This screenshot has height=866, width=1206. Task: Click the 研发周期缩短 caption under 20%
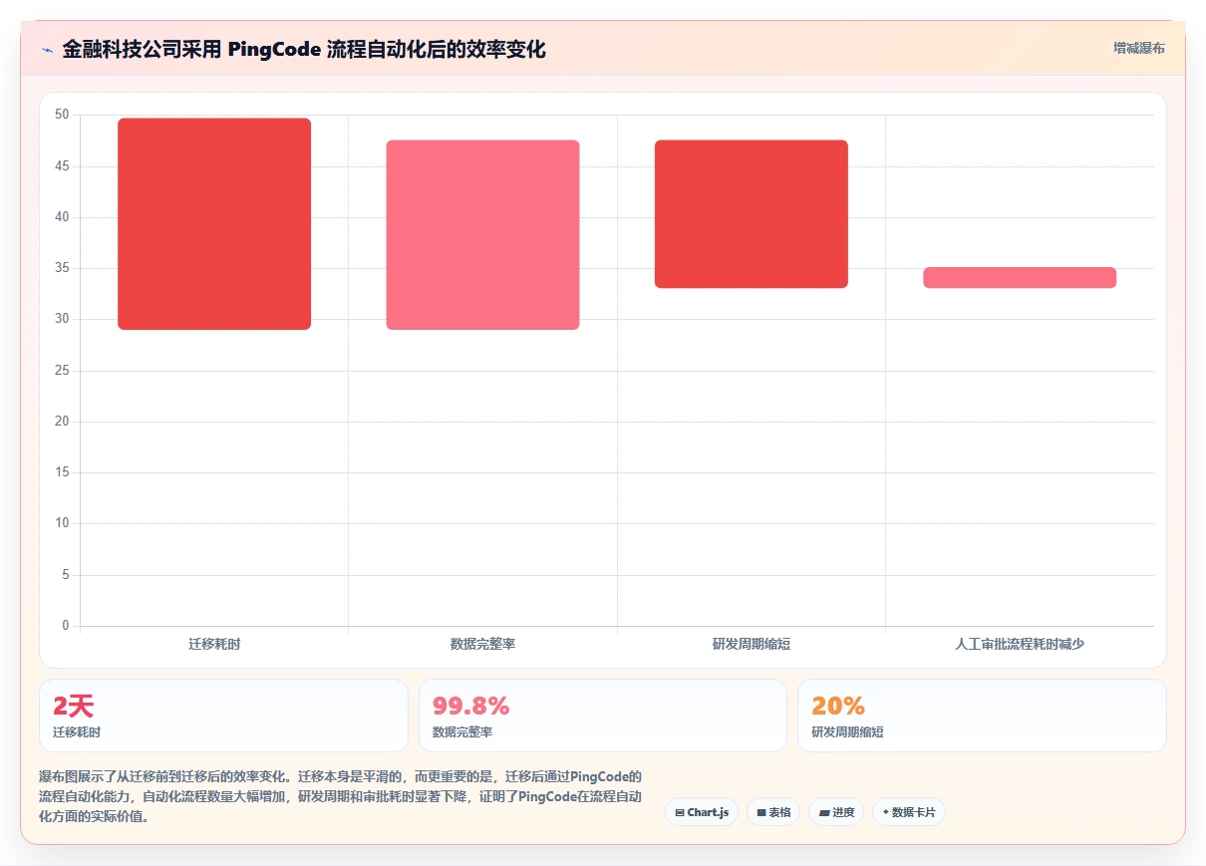[x=847, y=732]
